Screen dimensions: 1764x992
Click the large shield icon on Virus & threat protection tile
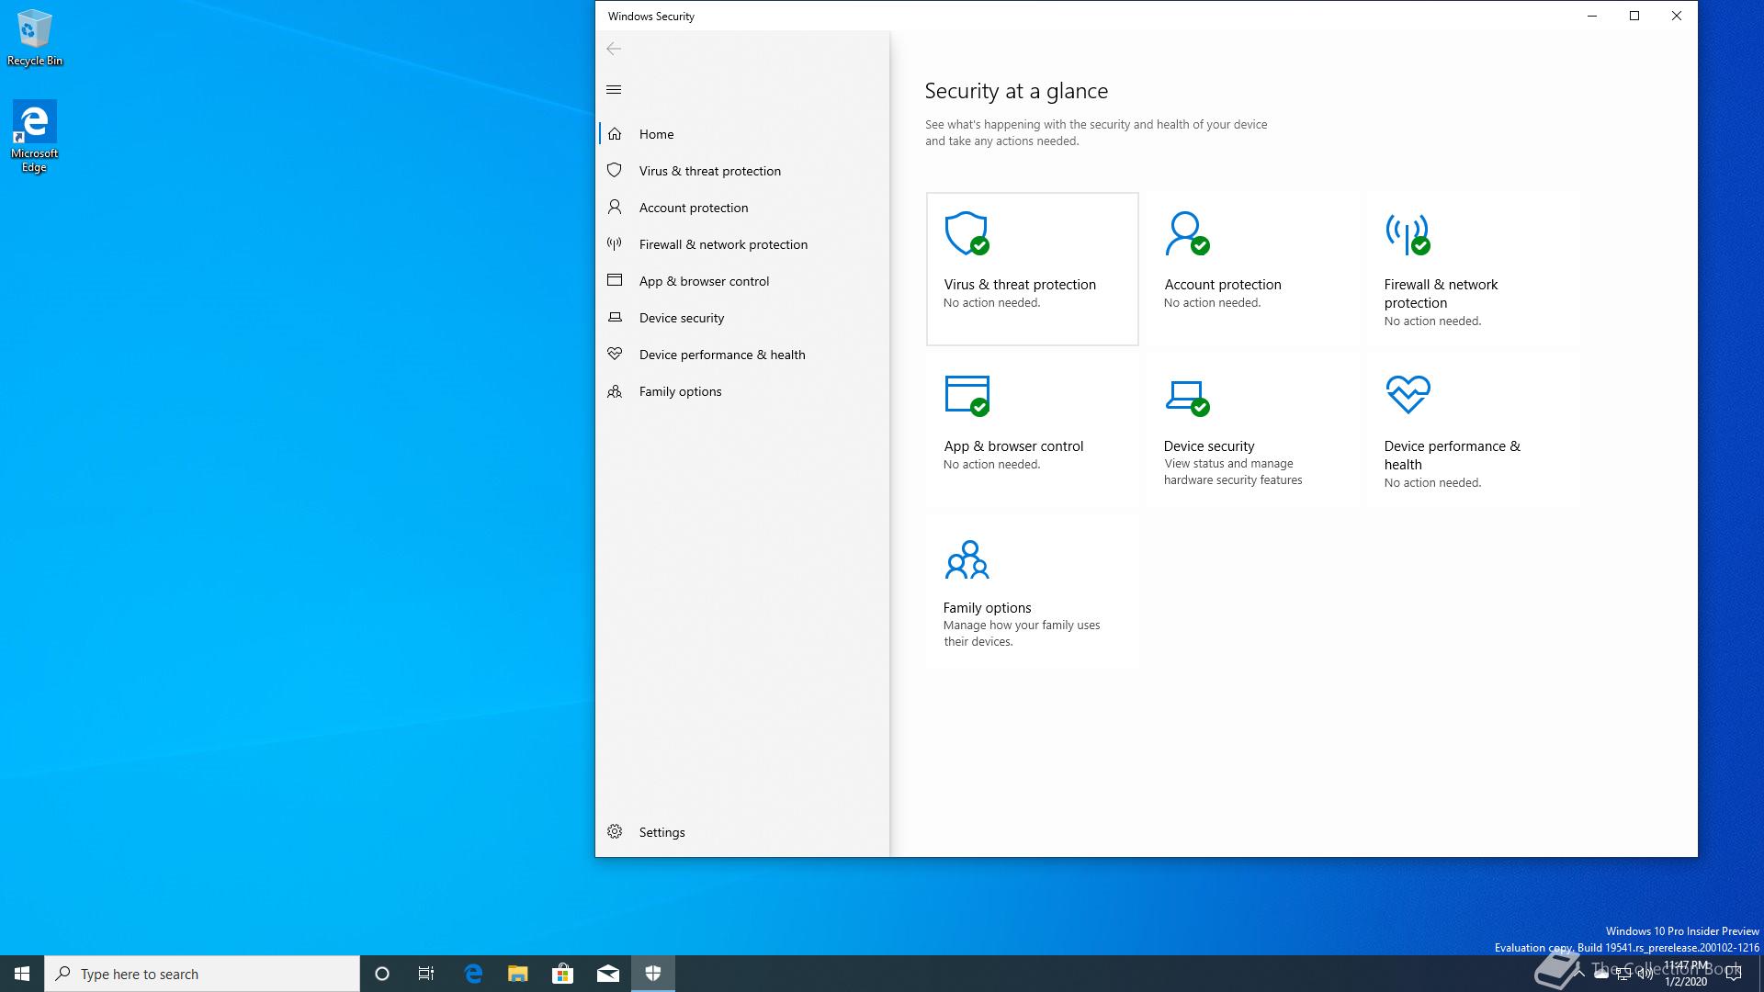click(967, 233)
